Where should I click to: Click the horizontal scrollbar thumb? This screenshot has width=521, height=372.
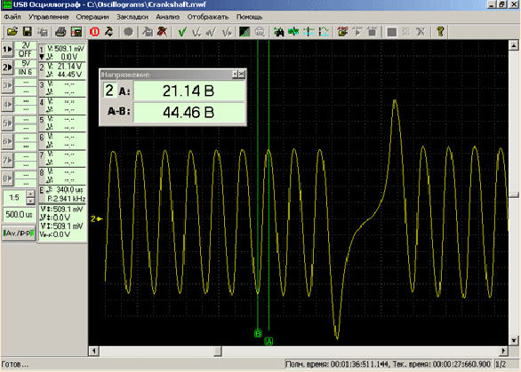pos(218,351)
